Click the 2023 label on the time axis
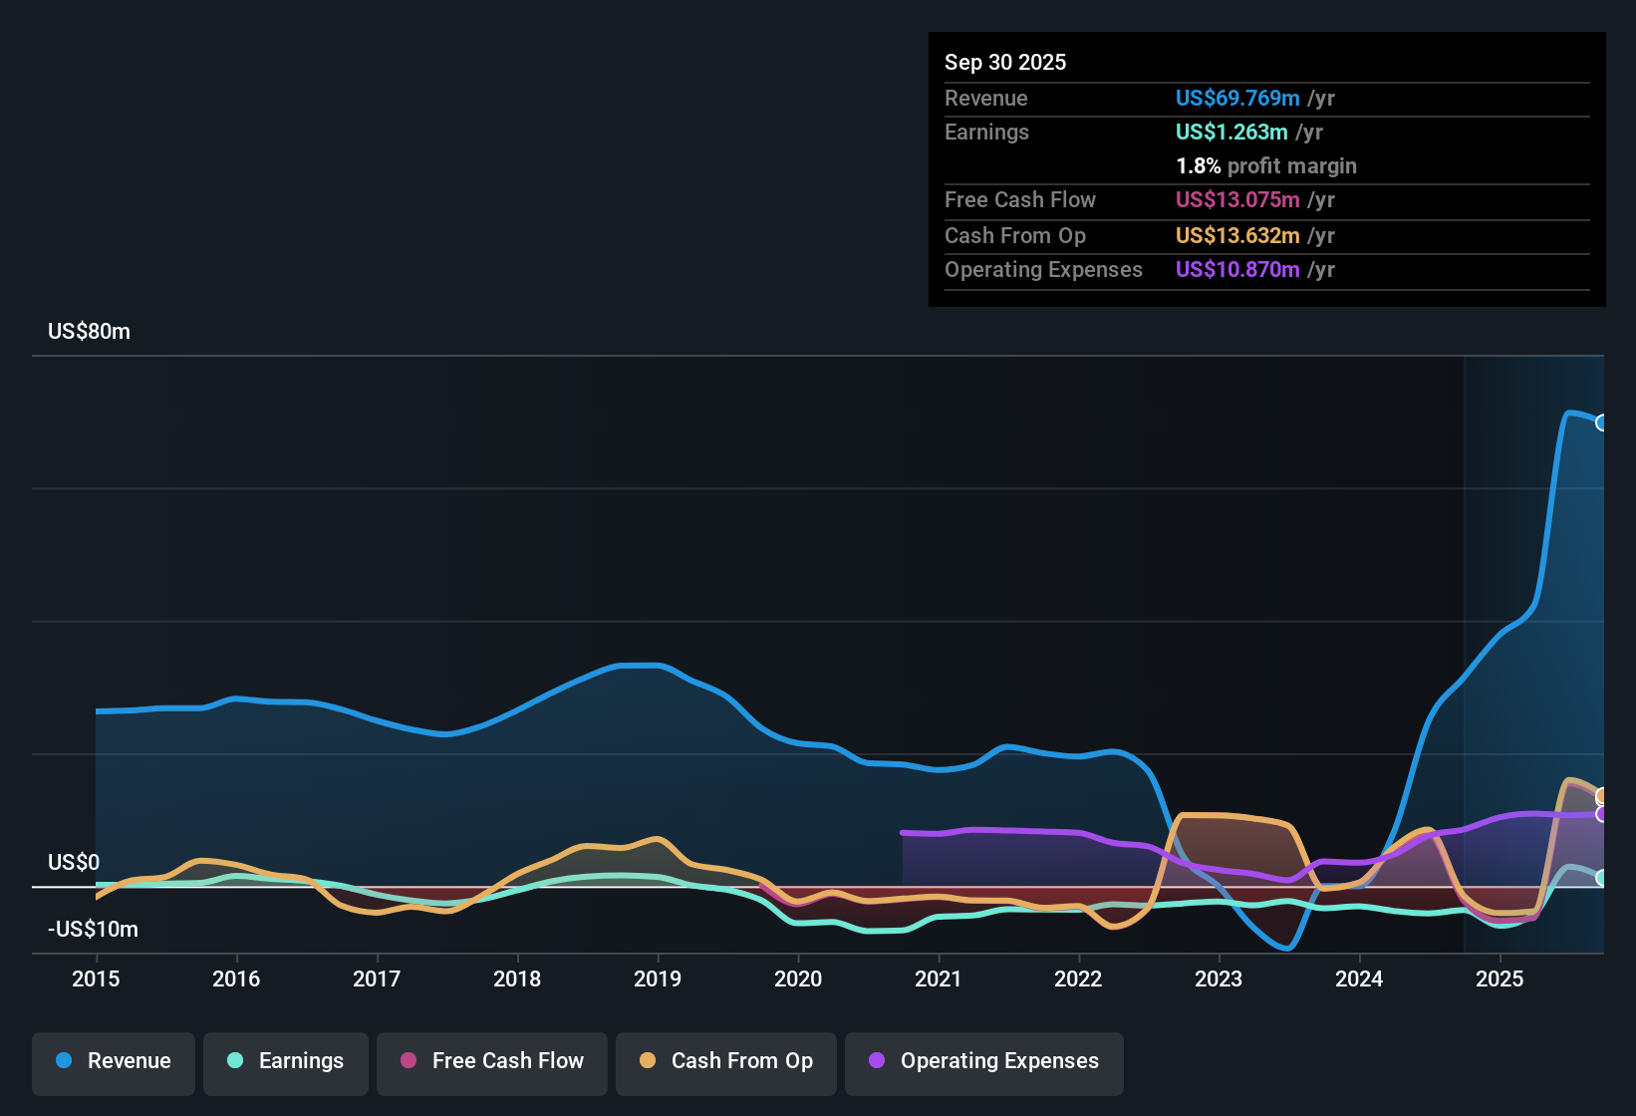Viewport: 1636px width, 1116px height. [x=1219, y=979]
